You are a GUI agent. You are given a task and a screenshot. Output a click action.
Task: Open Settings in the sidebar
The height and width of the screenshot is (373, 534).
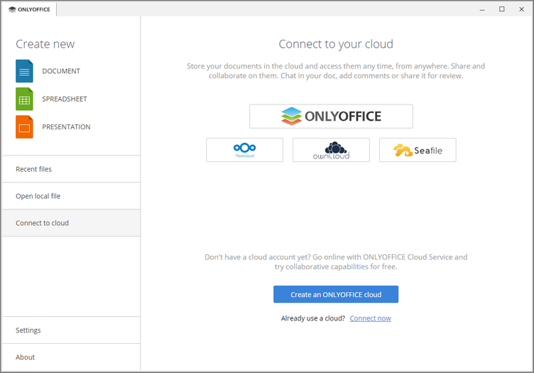pos(72,330)
